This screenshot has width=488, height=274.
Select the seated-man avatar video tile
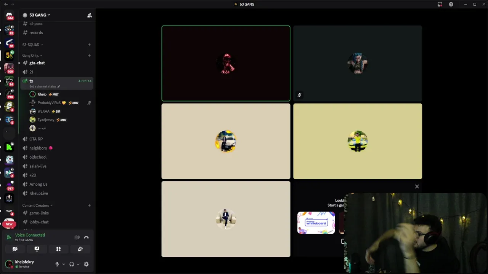[x=226, y=219]
